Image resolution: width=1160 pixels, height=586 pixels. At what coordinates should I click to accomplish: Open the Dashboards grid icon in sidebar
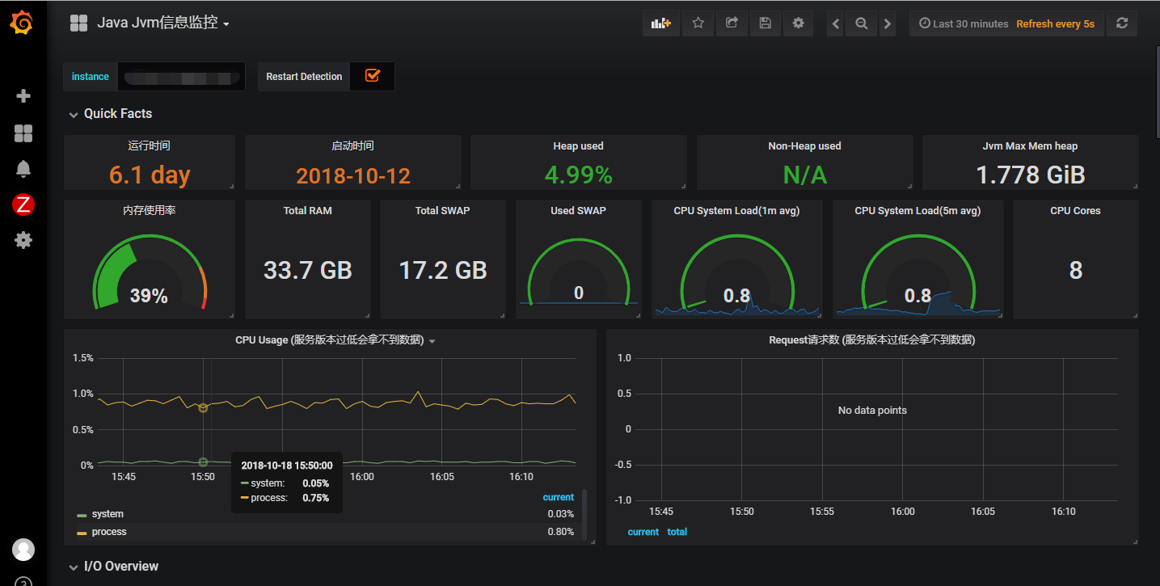coord(23,133)
